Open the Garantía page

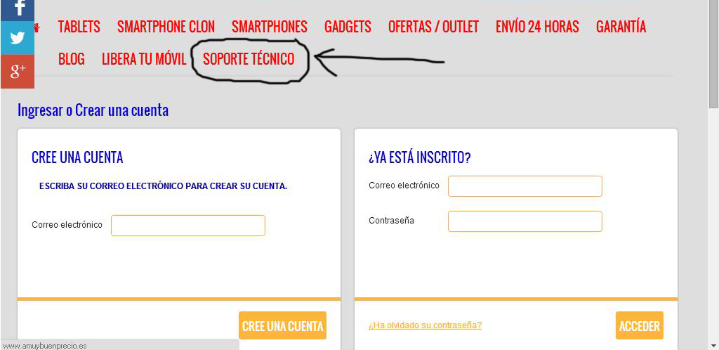pos(621,27)
